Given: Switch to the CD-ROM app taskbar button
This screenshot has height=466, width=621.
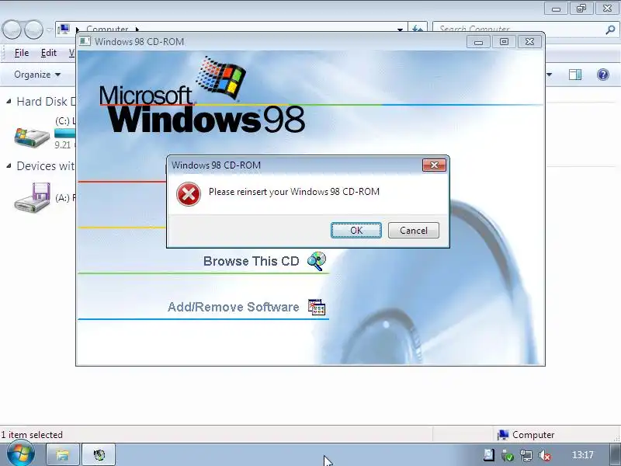Looking at the screenshot, I should [x=99, y=454].
